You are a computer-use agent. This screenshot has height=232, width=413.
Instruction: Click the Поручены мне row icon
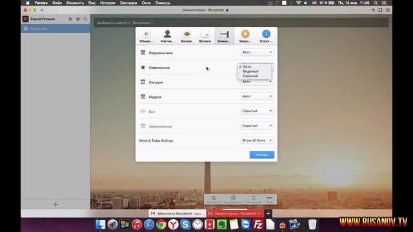pyautogui.click(x=143, y=53)
